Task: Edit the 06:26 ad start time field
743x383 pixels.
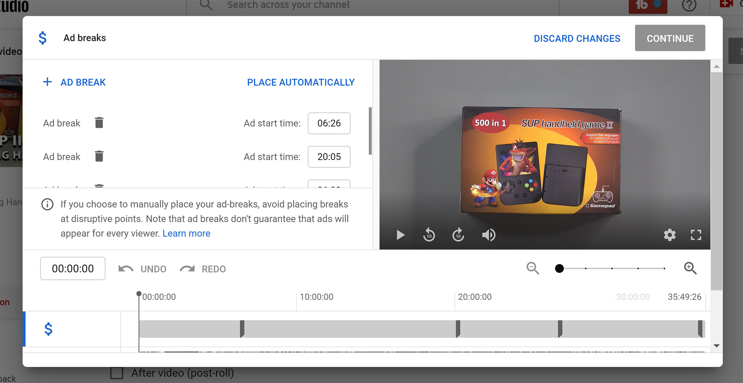Action: [x=329, y=123]
